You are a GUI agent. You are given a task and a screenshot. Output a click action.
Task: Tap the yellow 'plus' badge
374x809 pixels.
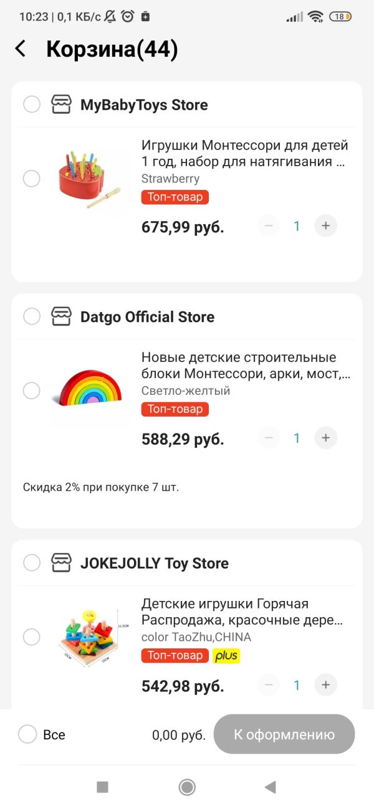(226, 656)
